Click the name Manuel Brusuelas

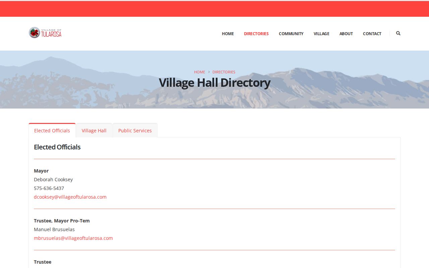point(54,229)
